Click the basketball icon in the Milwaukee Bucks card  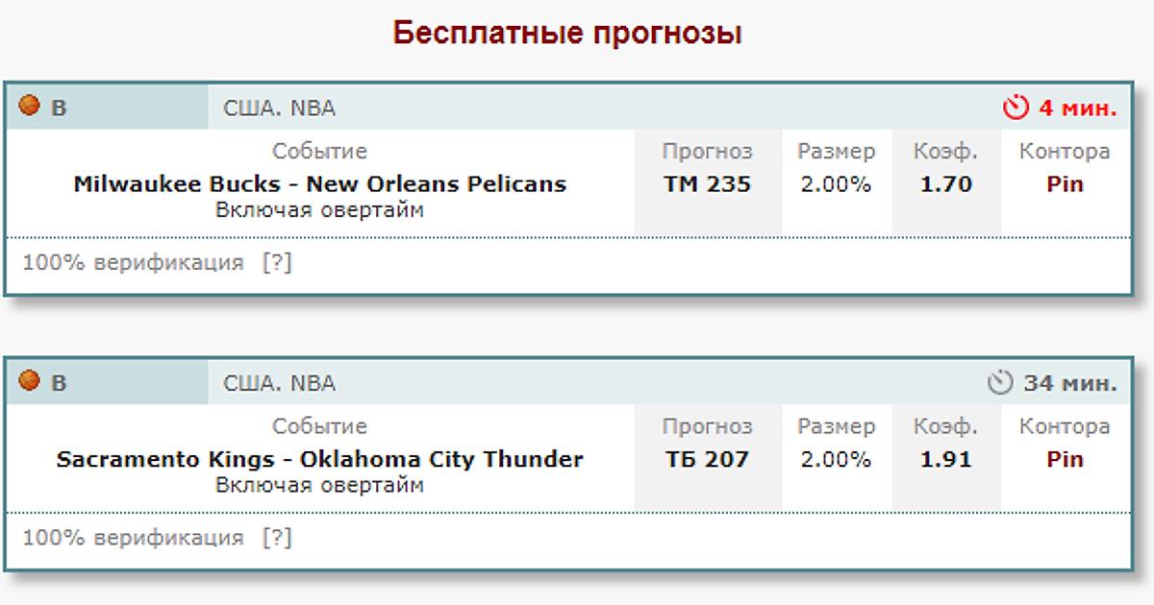click(x=30, y=106)
